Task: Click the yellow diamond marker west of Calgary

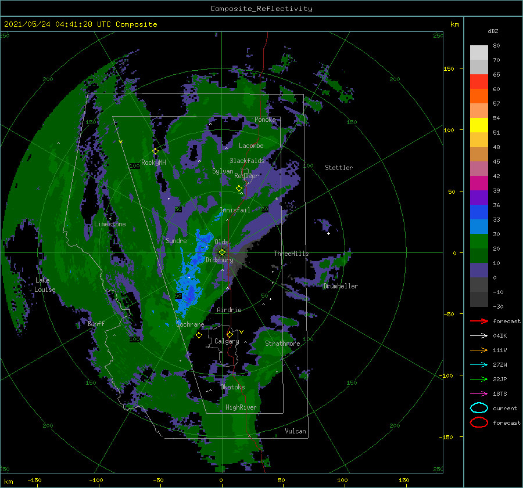Action: 199,335
